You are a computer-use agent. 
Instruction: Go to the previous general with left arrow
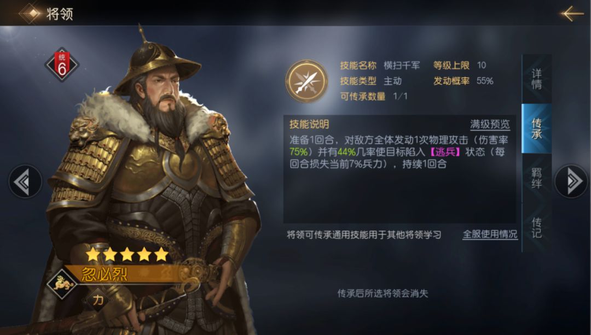click(x=25, y=182)
